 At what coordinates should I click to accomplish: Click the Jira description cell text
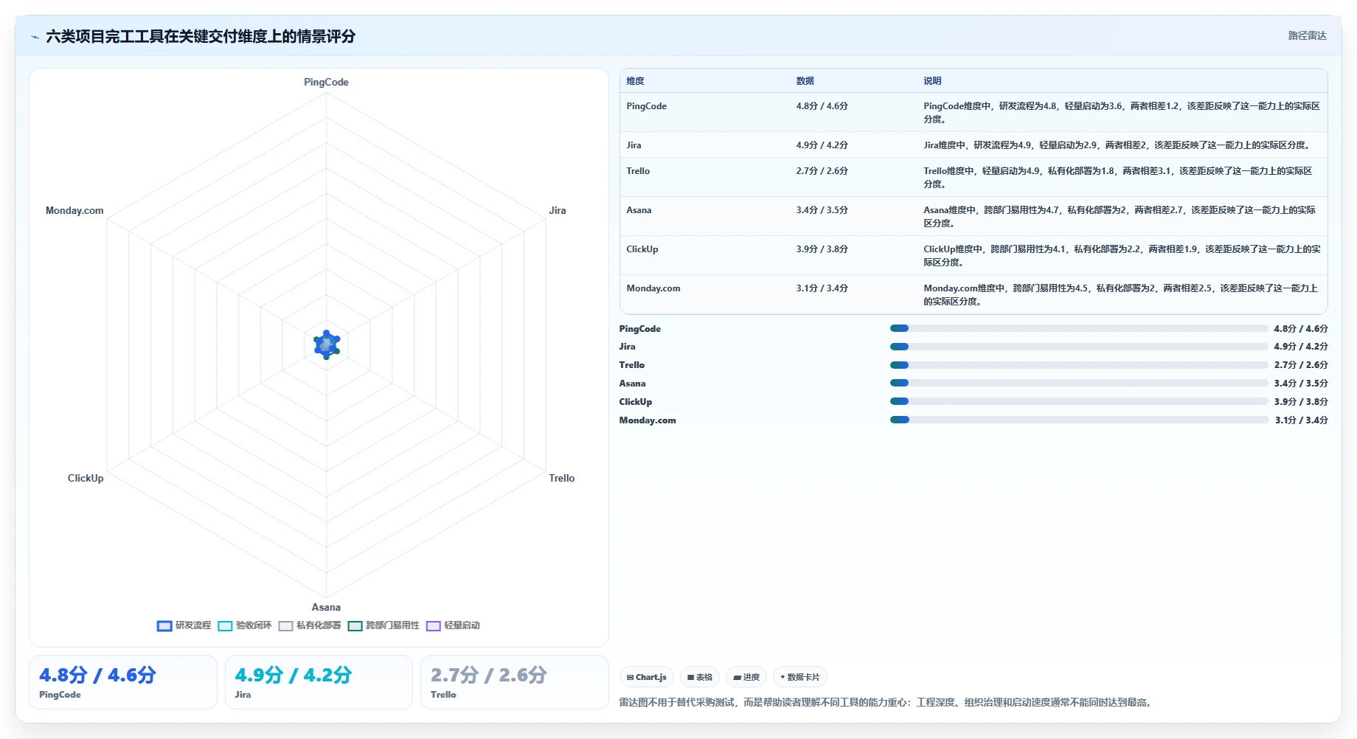point(1118,145)
